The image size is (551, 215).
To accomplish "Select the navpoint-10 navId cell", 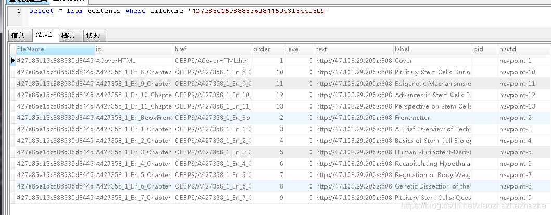I will tap(524, 72).
